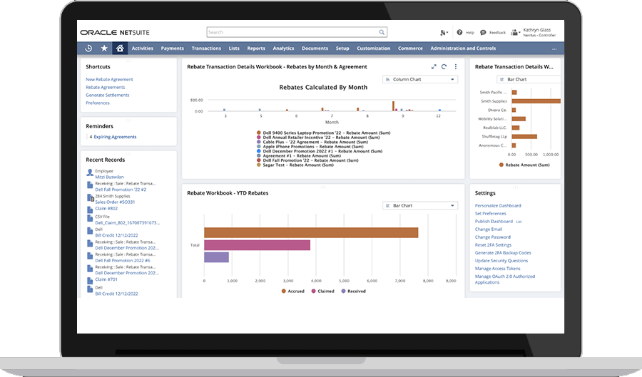Open the Rebate Agreements shortcut
The height and width of the screenshot is (377, 642).
(x=106, y=87)
